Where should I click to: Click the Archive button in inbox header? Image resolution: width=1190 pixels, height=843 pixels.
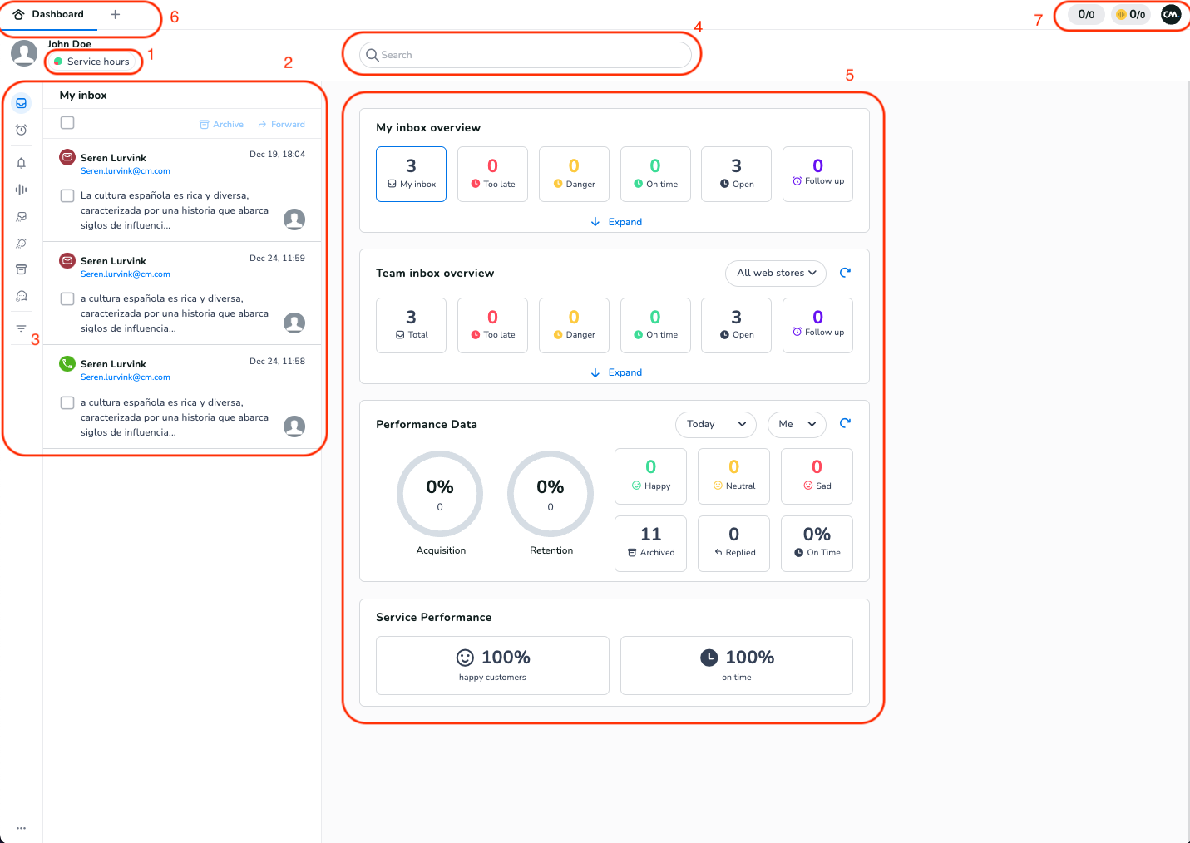click(x=221, y=125)
